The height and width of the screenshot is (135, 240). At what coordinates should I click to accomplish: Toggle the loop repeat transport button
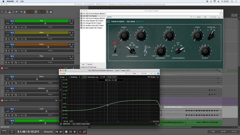pos(84,132)
